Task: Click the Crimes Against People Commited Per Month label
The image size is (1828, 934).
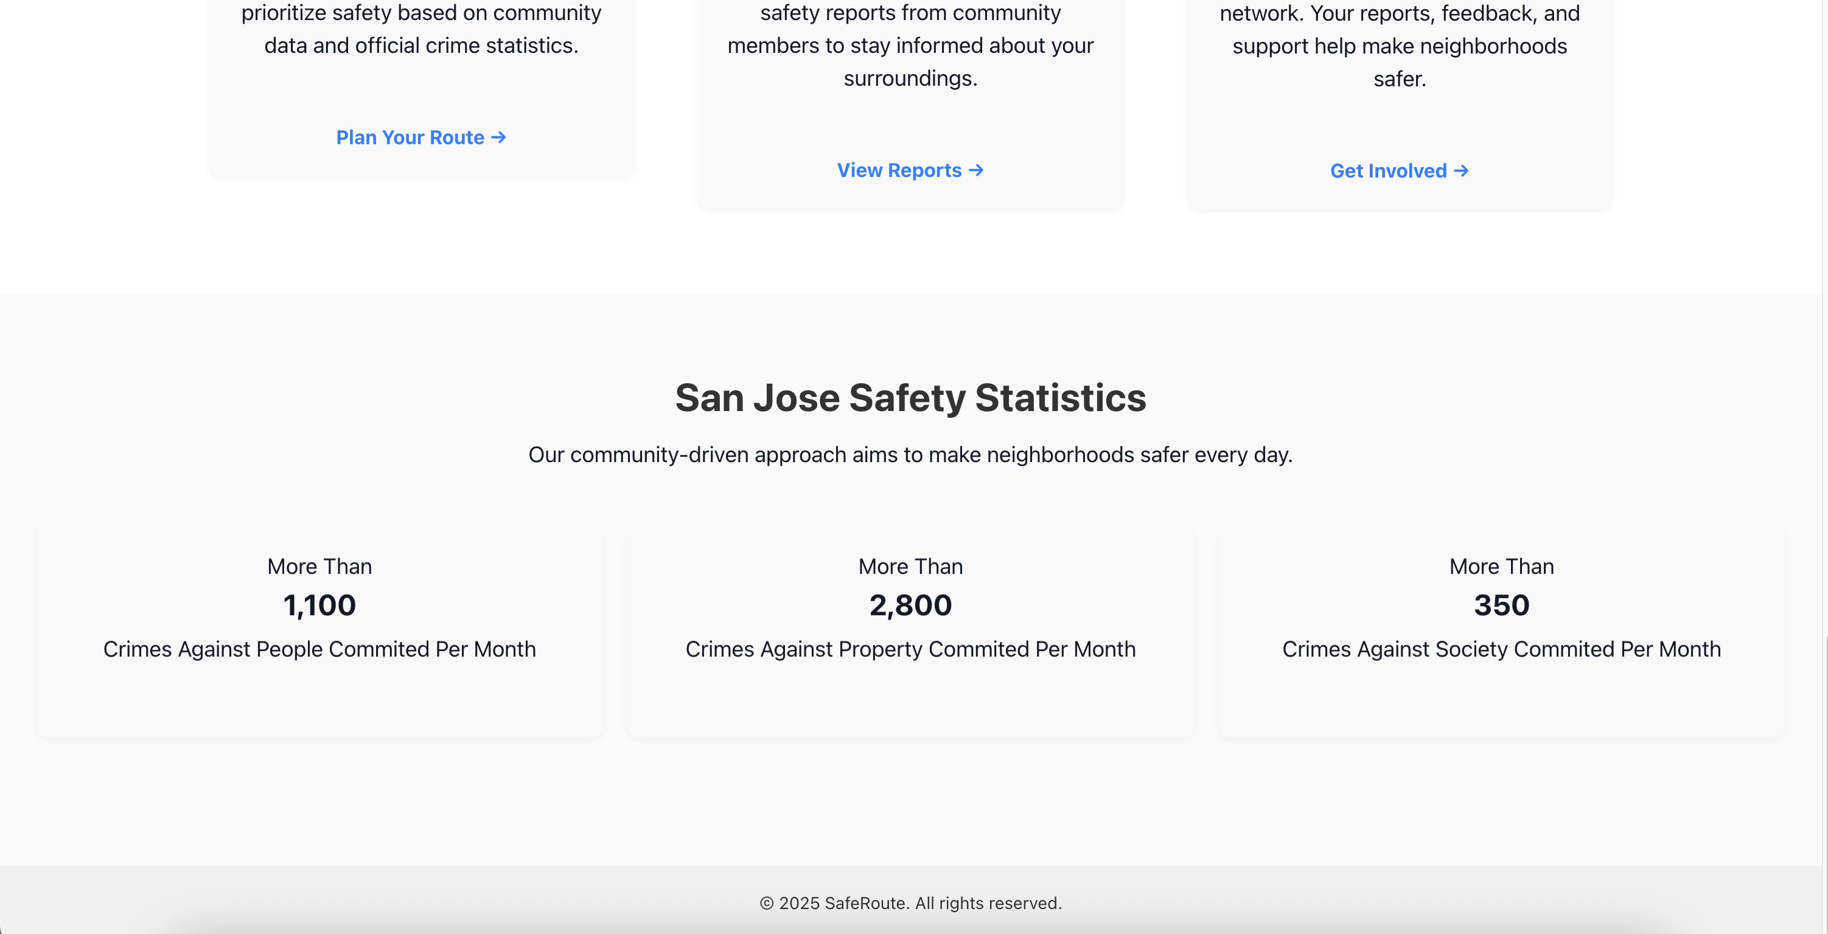Action: point(319,649)
